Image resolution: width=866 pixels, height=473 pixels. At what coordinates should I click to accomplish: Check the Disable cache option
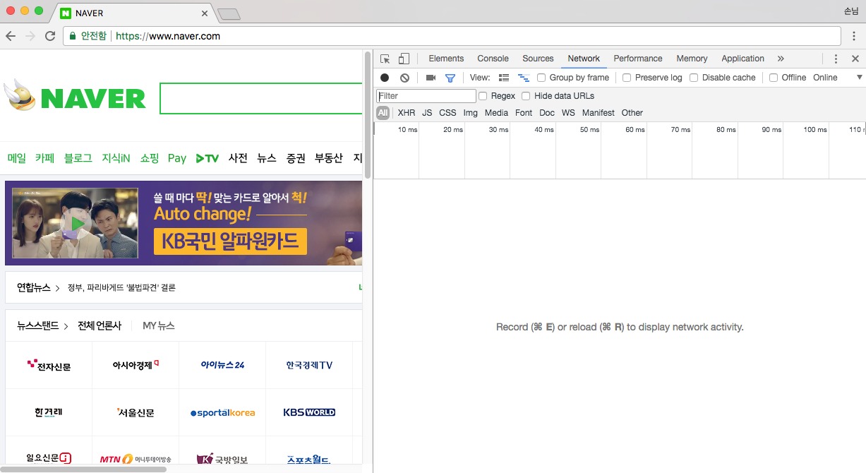pos(694,78)
